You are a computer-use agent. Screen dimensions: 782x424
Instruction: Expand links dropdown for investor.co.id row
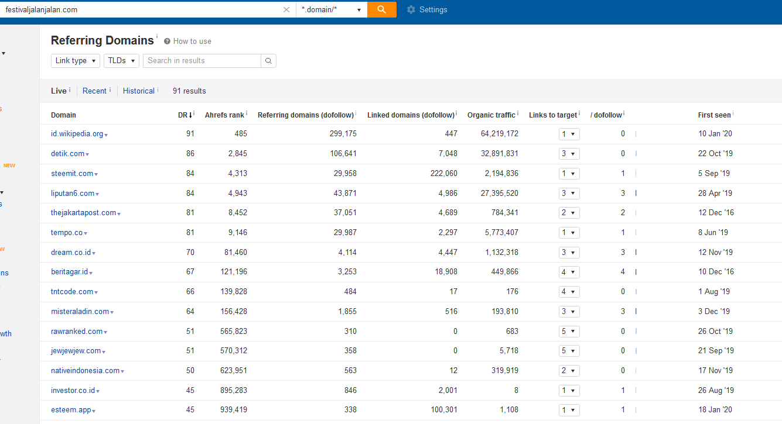pos(569,391)
